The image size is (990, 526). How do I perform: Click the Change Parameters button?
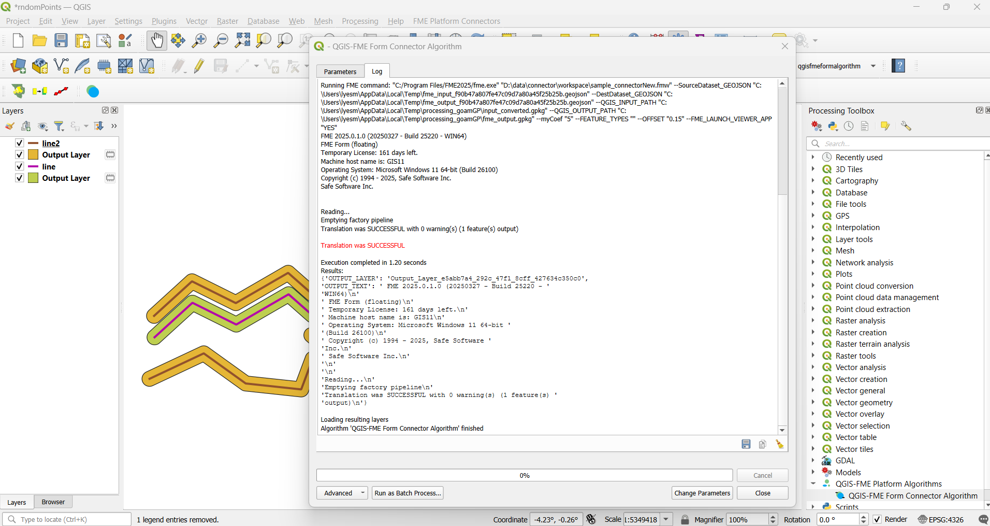703,493
